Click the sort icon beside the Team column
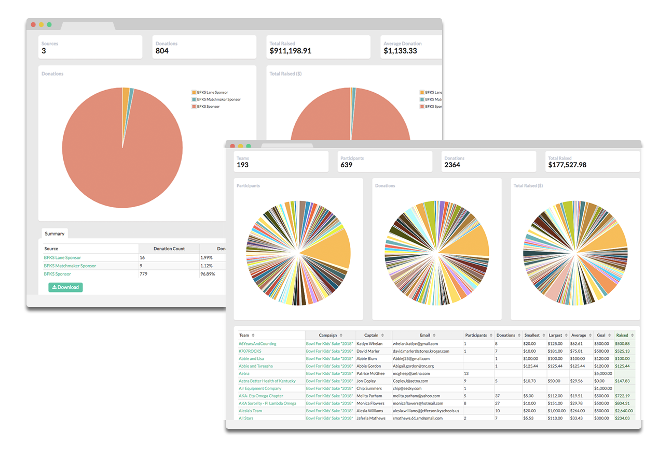 coord(253,335)
